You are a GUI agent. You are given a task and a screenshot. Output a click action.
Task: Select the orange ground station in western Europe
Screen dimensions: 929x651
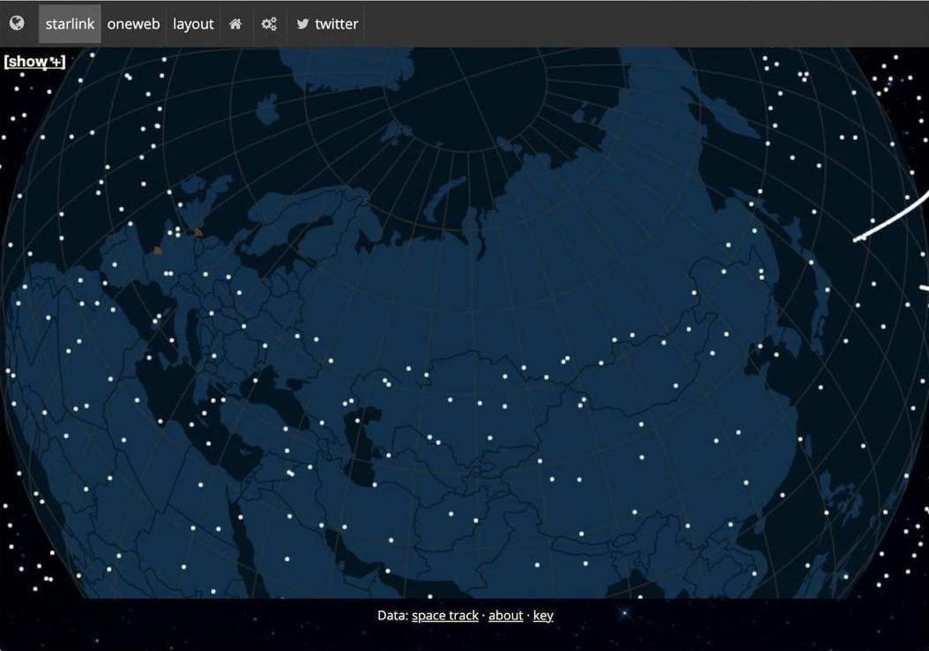(x=158, y=250)
